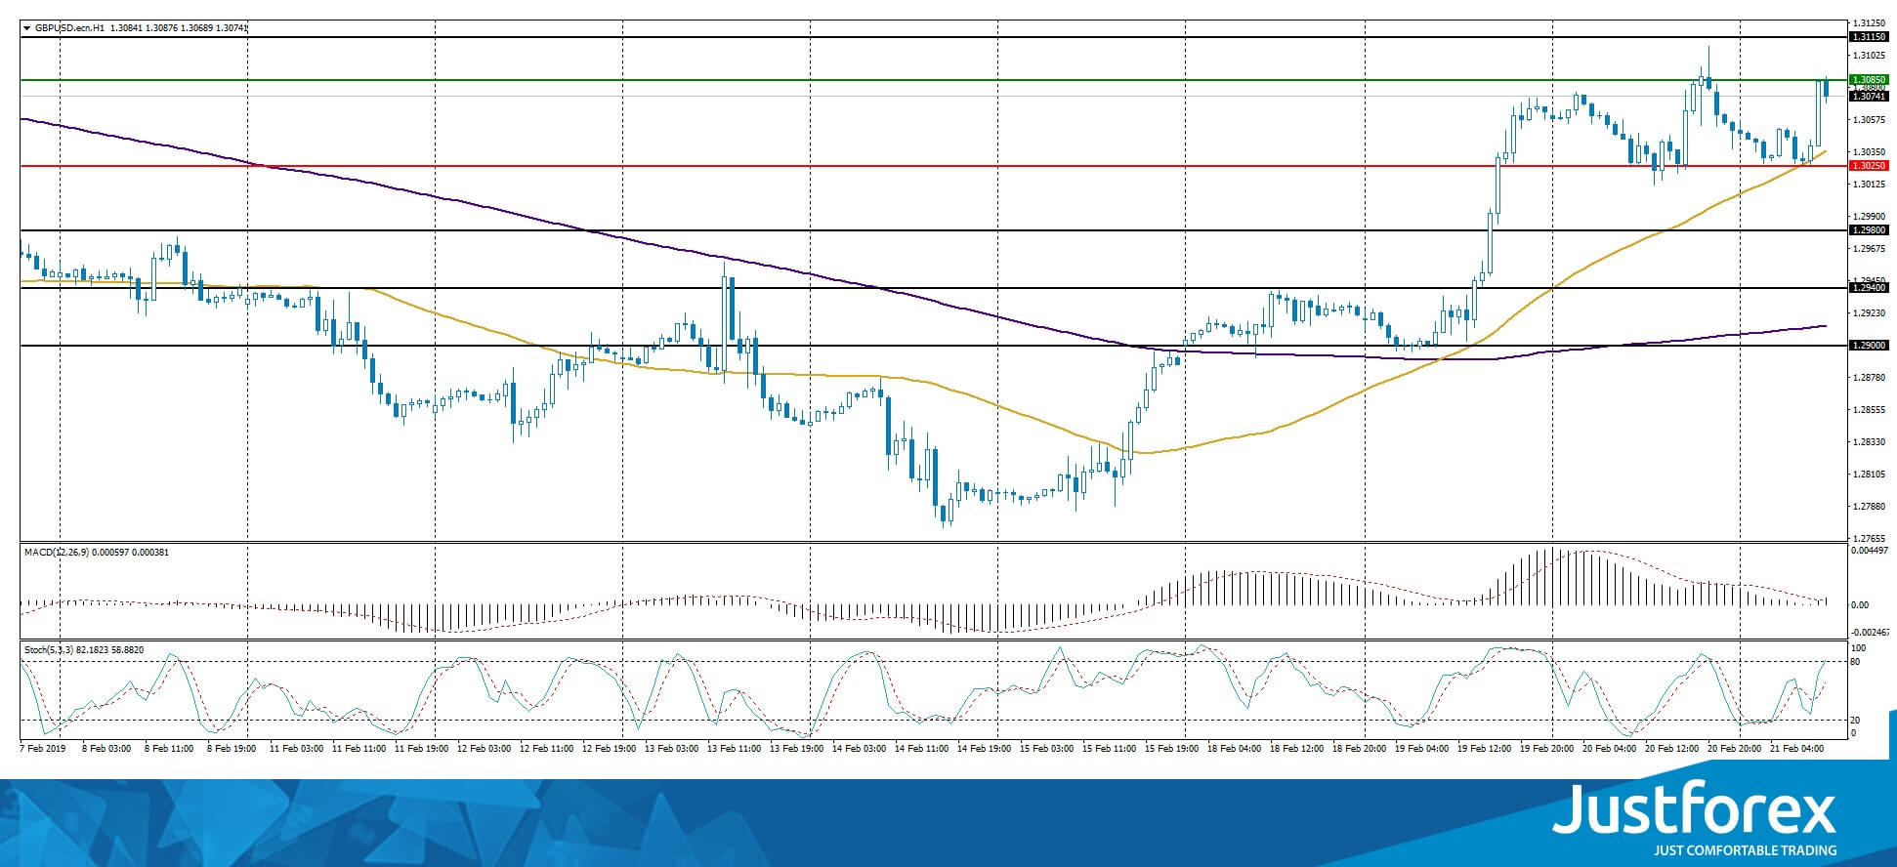Click the Stochastic overbought level label 80

pyautogui.click(x=1856, y=662)
